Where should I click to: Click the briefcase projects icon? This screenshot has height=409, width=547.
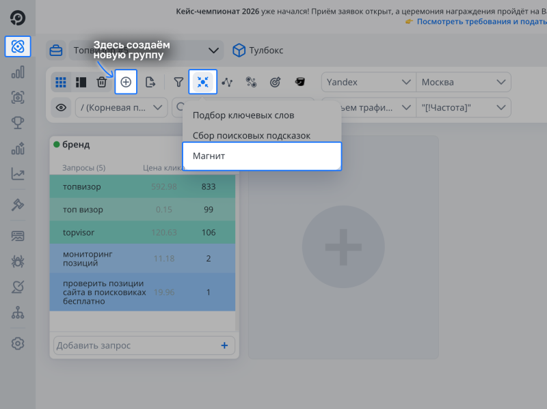coord(56,51)
